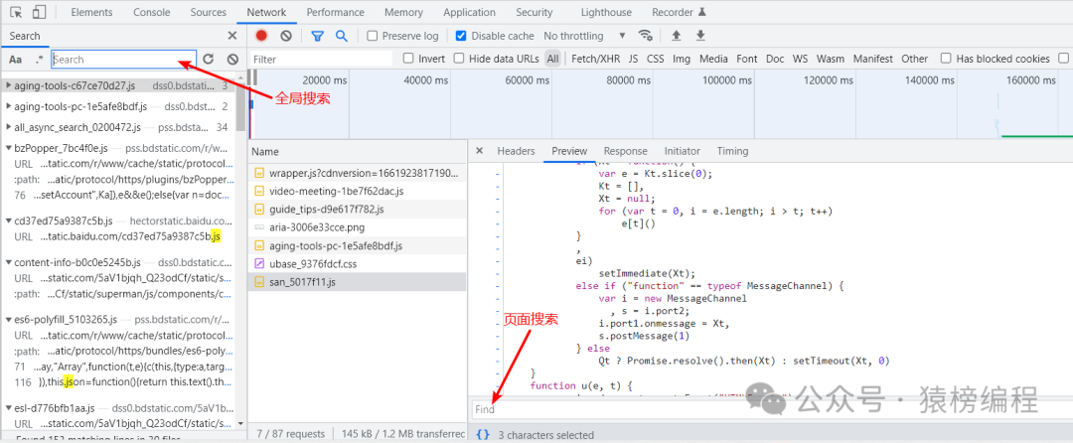The height and width of the screenshot is (443, 1073).
Task: Open the Initiator tab
Action: click(683, 151)
